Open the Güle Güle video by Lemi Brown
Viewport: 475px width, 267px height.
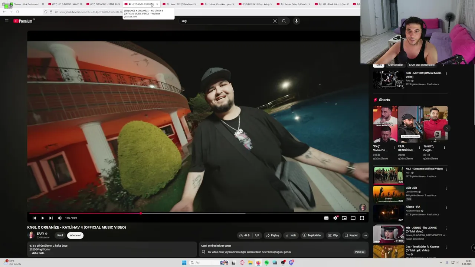388,194
